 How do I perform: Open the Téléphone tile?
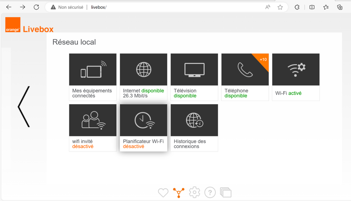coord(245,77)
